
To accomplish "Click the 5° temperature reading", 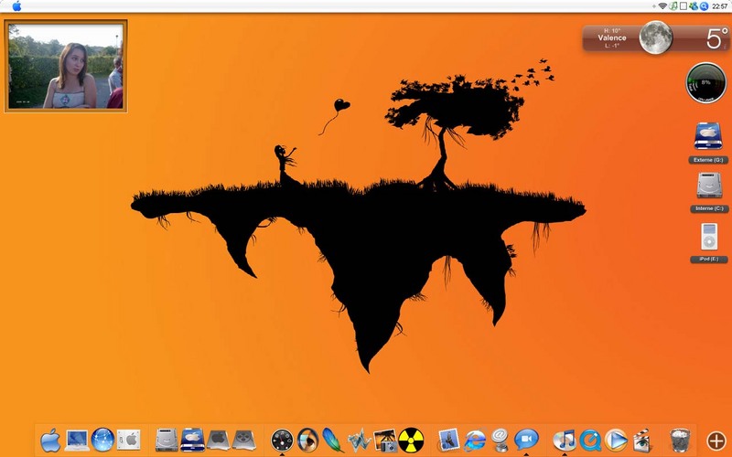I will point(716,38).
